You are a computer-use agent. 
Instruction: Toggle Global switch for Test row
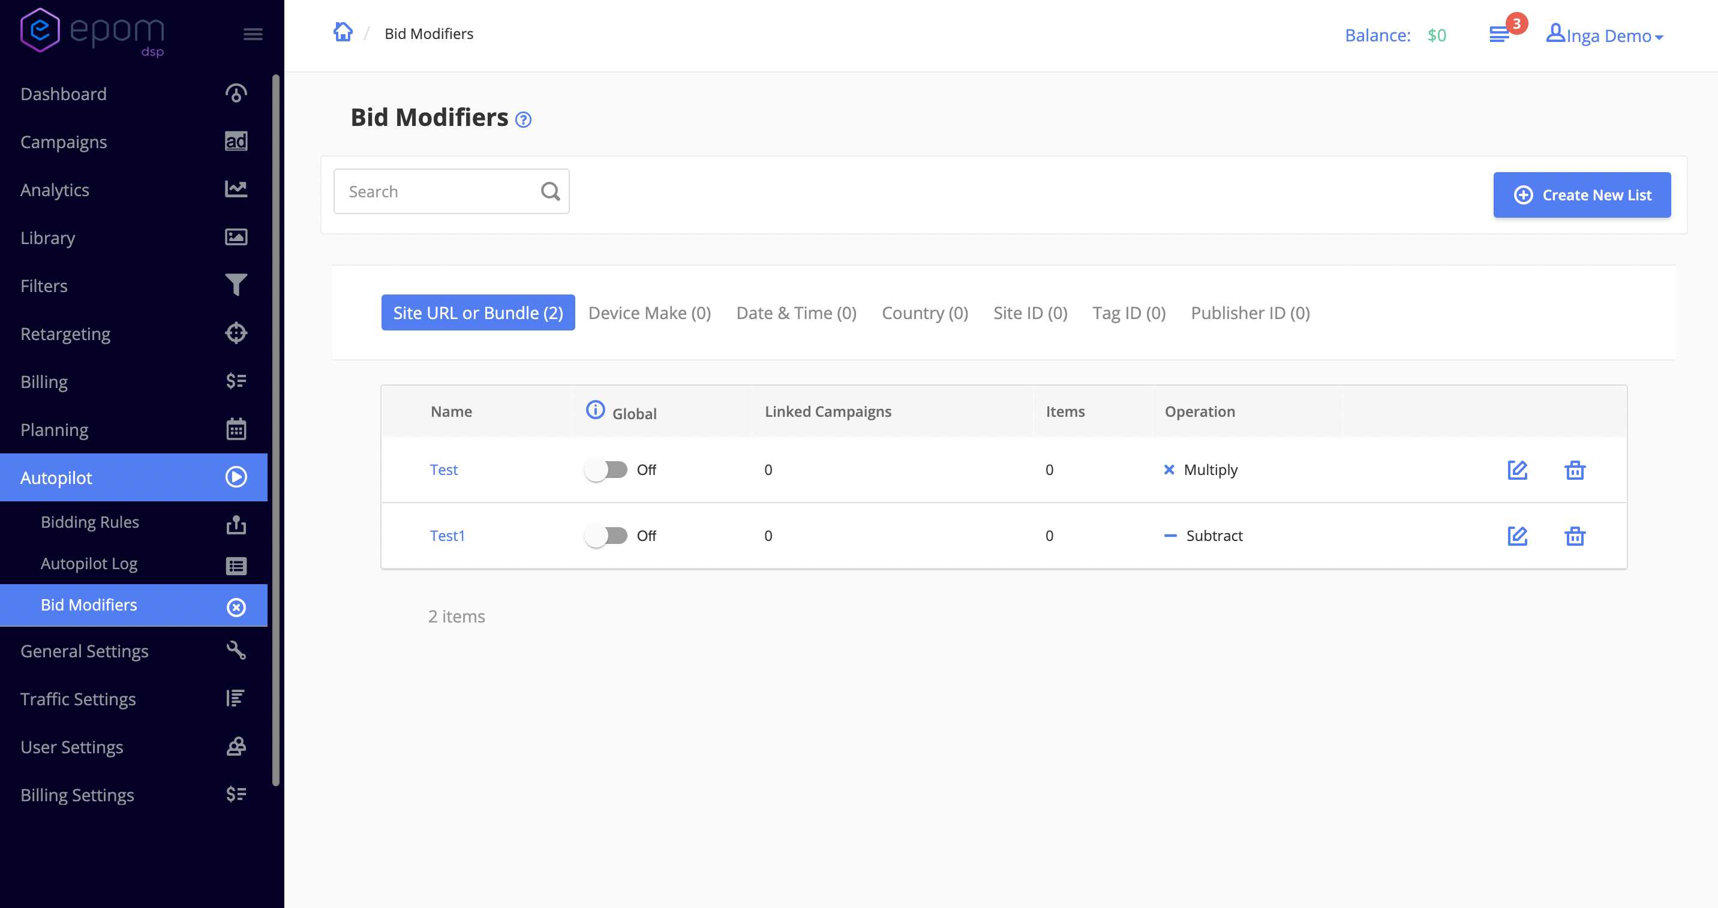[606, 470]
